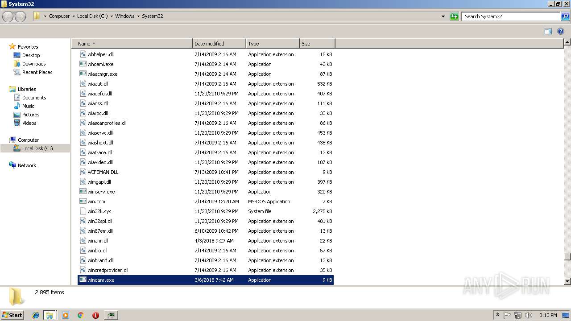The image size is (571, 321).
Task: Click the whhelper.dll file icon
Action: tap(83, 54)
